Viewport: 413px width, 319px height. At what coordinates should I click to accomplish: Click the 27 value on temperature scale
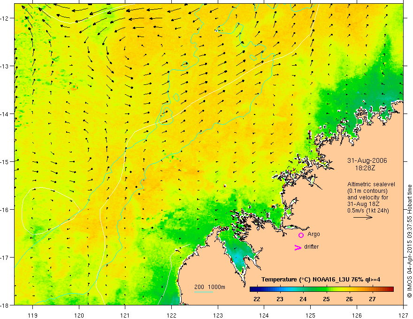(372, 299)
